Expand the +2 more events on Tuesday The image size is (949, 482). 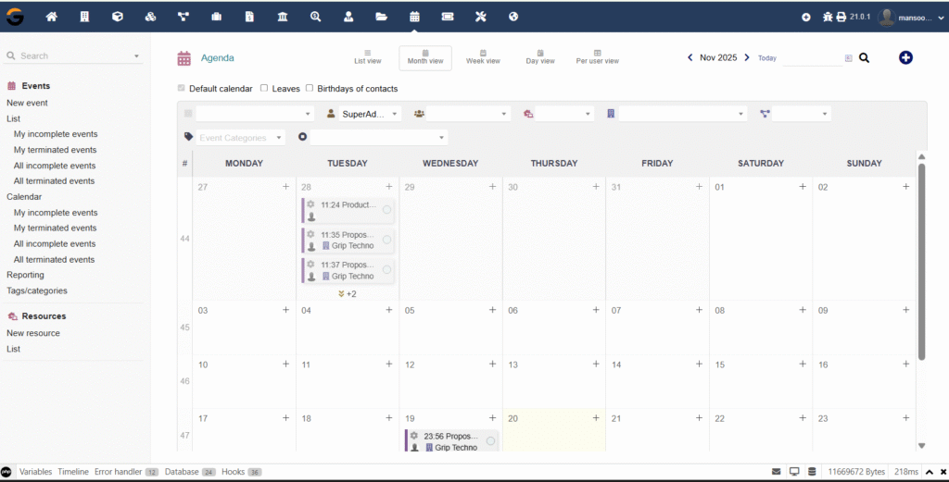[x=348, y=294]
